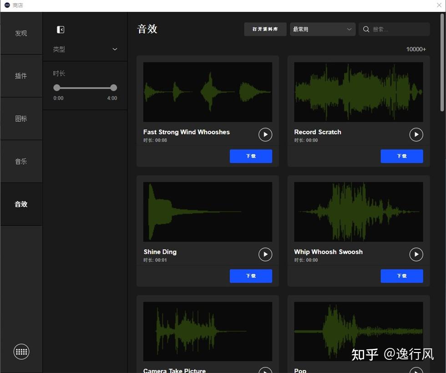446x373 pixels.
Task: Close the 商店 store window
Action: (x=439, y=5)
